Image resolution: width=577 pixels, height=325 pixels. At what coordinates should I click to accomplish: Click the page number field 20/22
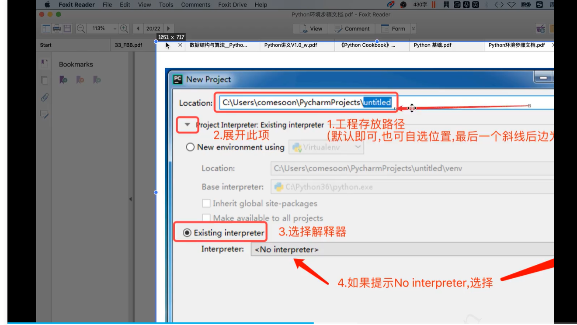click(153, 28)
